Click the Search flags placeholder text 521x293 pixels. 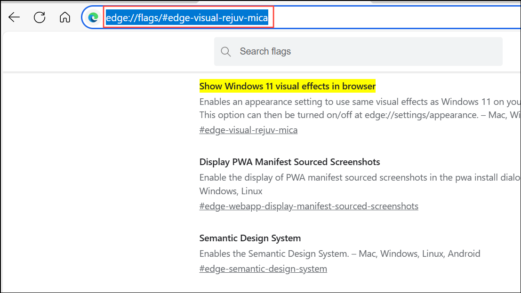click(x=265, y=52)
